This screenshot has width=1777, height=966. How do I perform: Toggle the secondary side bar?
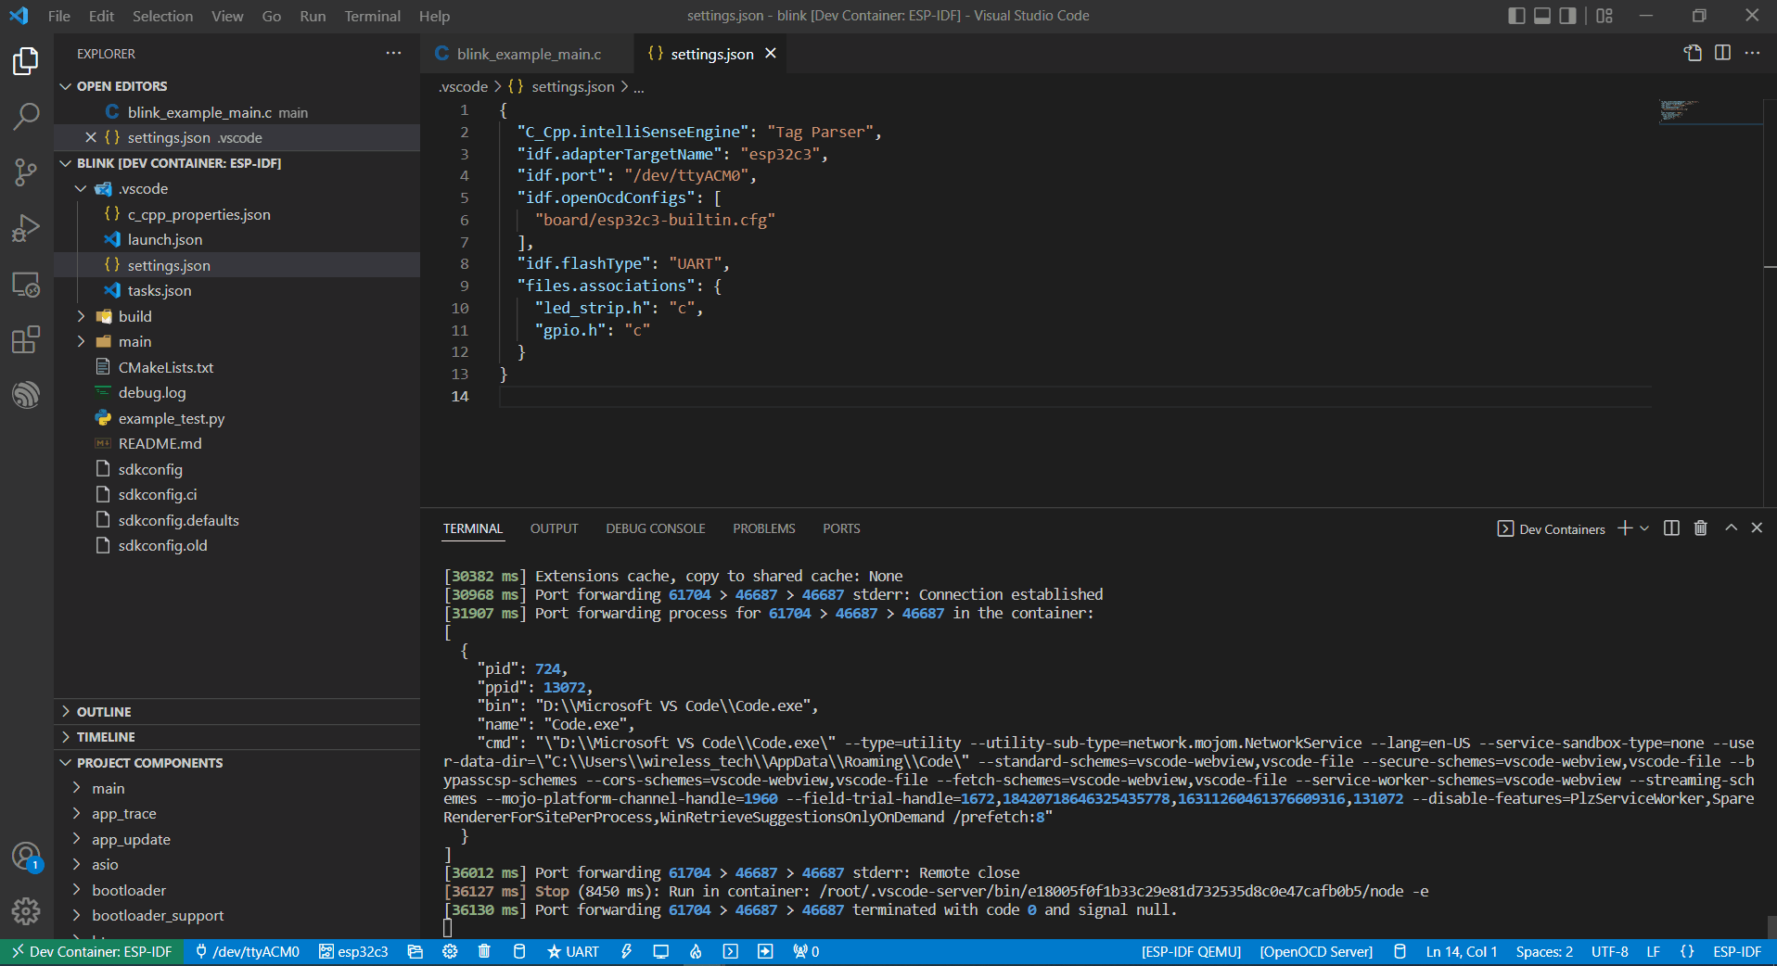(x=1567, y=16)
